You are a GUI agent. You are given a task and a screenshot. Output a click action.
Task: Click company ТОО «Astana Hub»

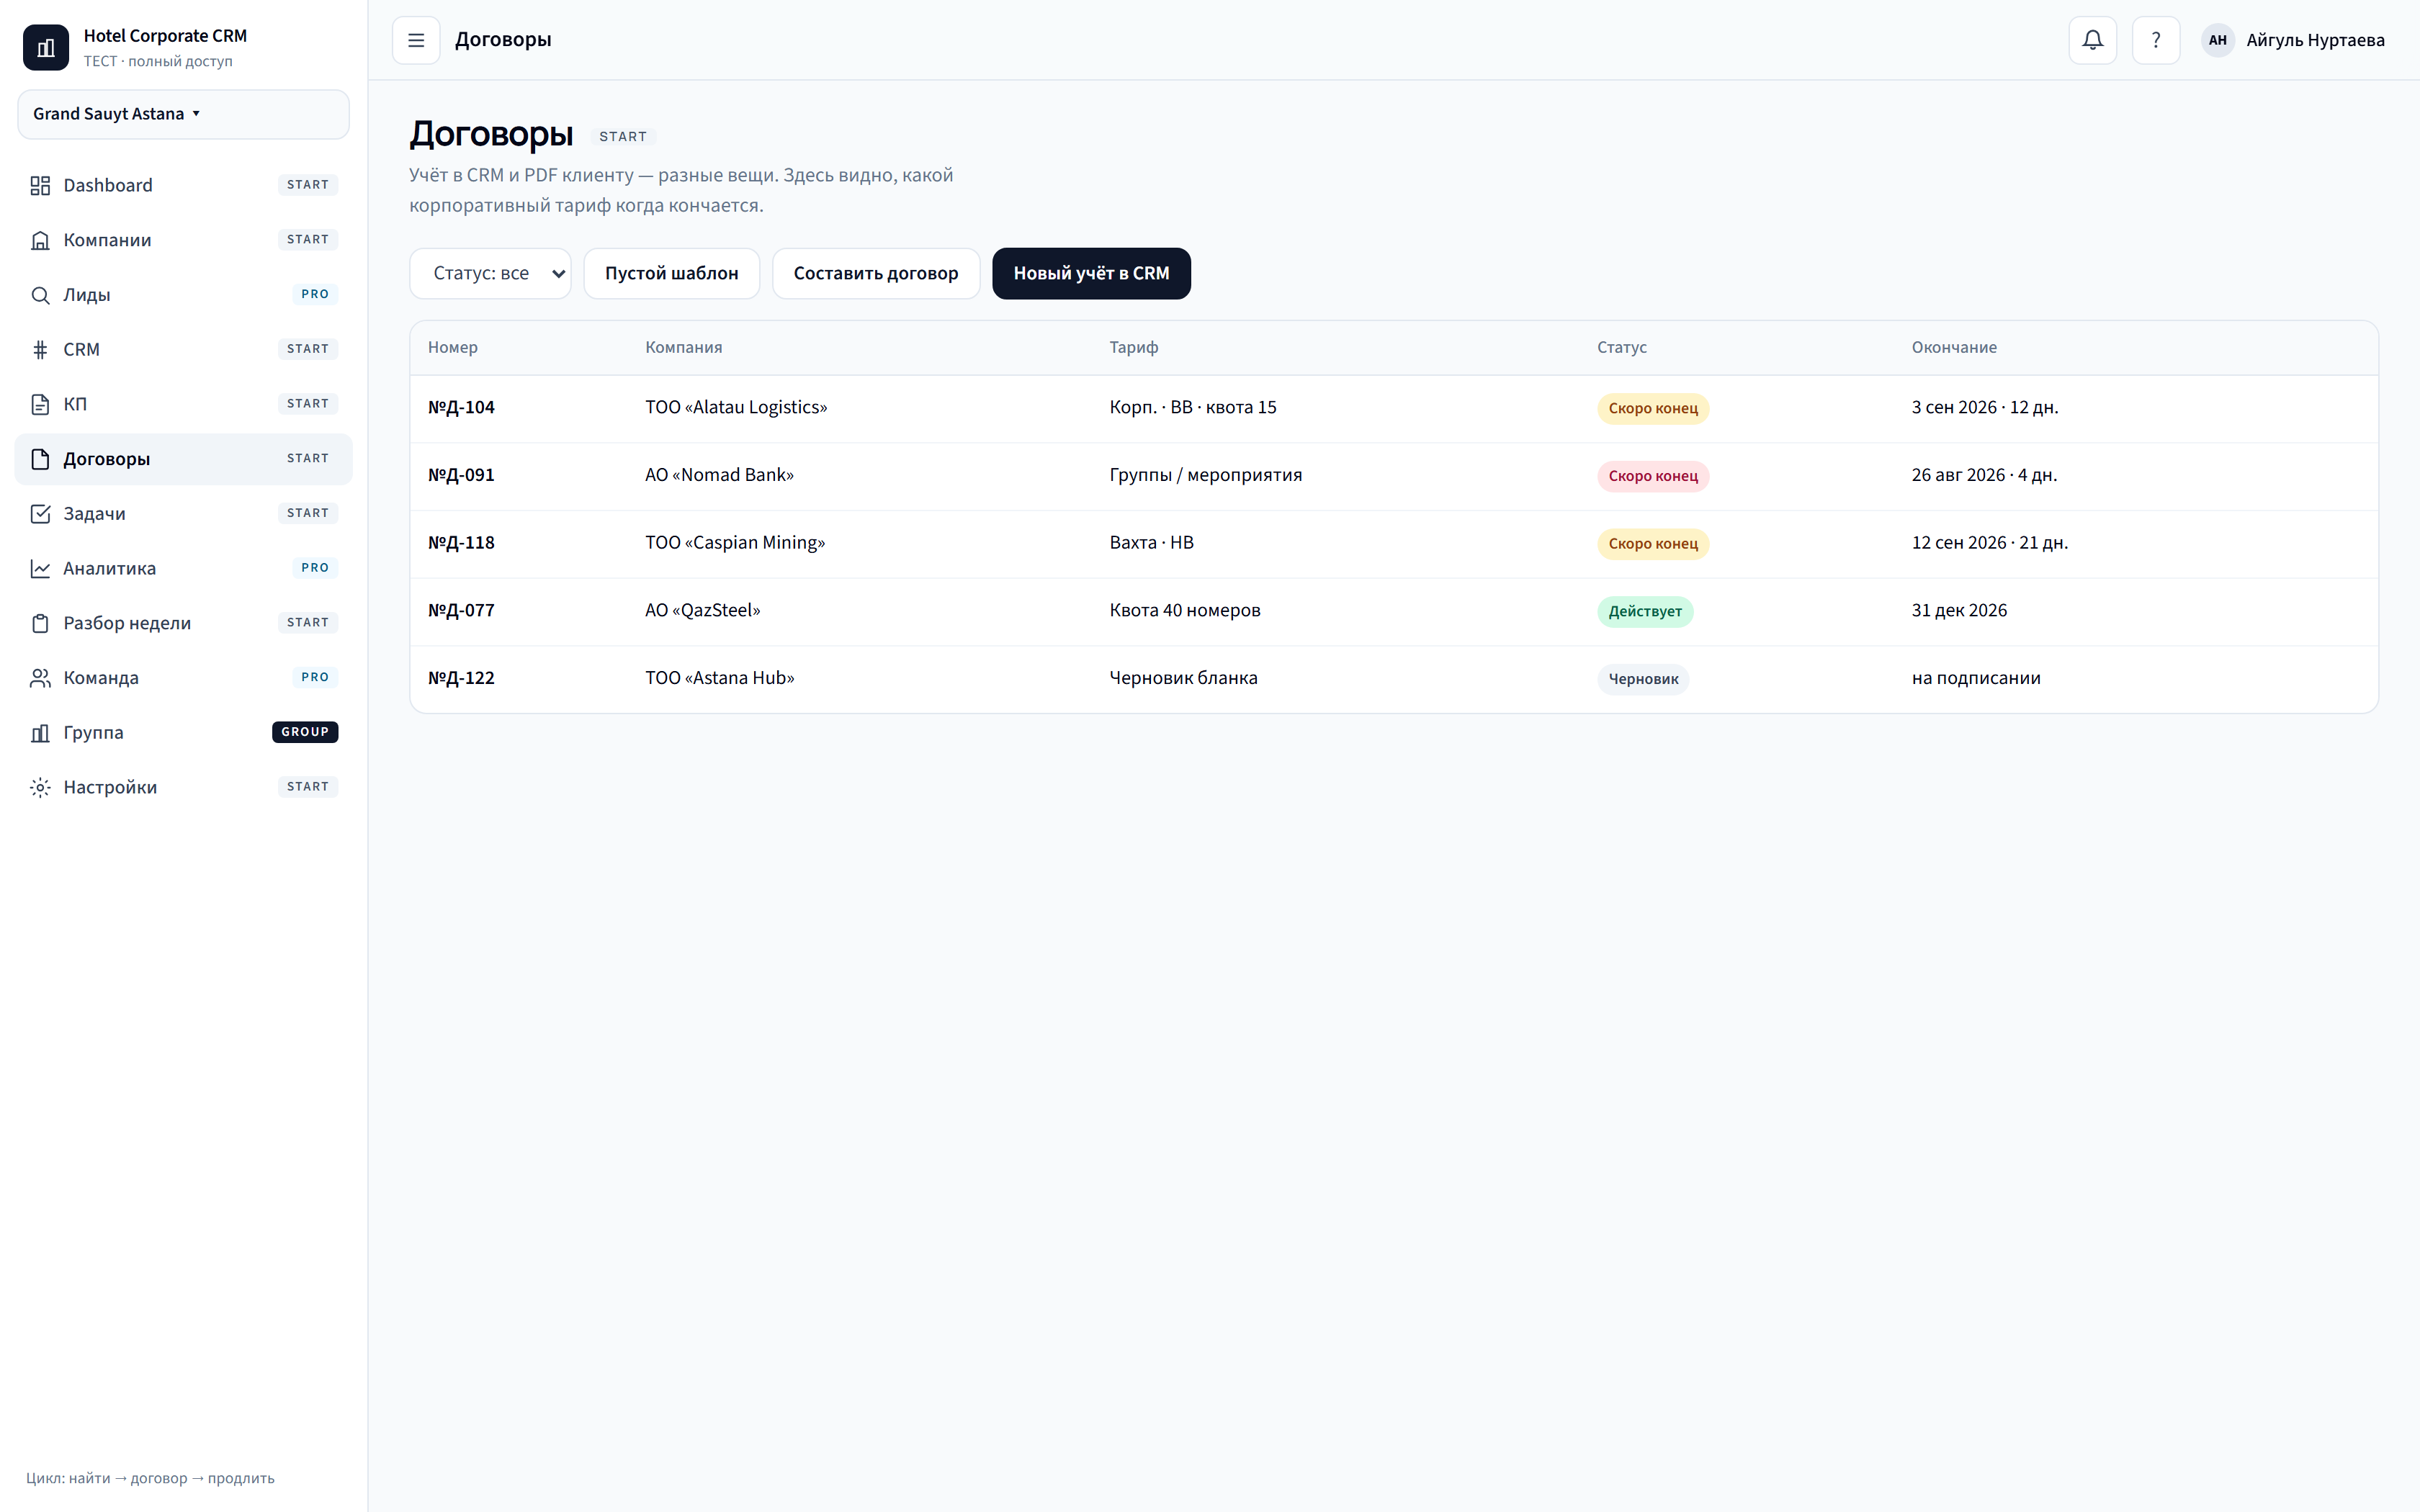point(719,678)
